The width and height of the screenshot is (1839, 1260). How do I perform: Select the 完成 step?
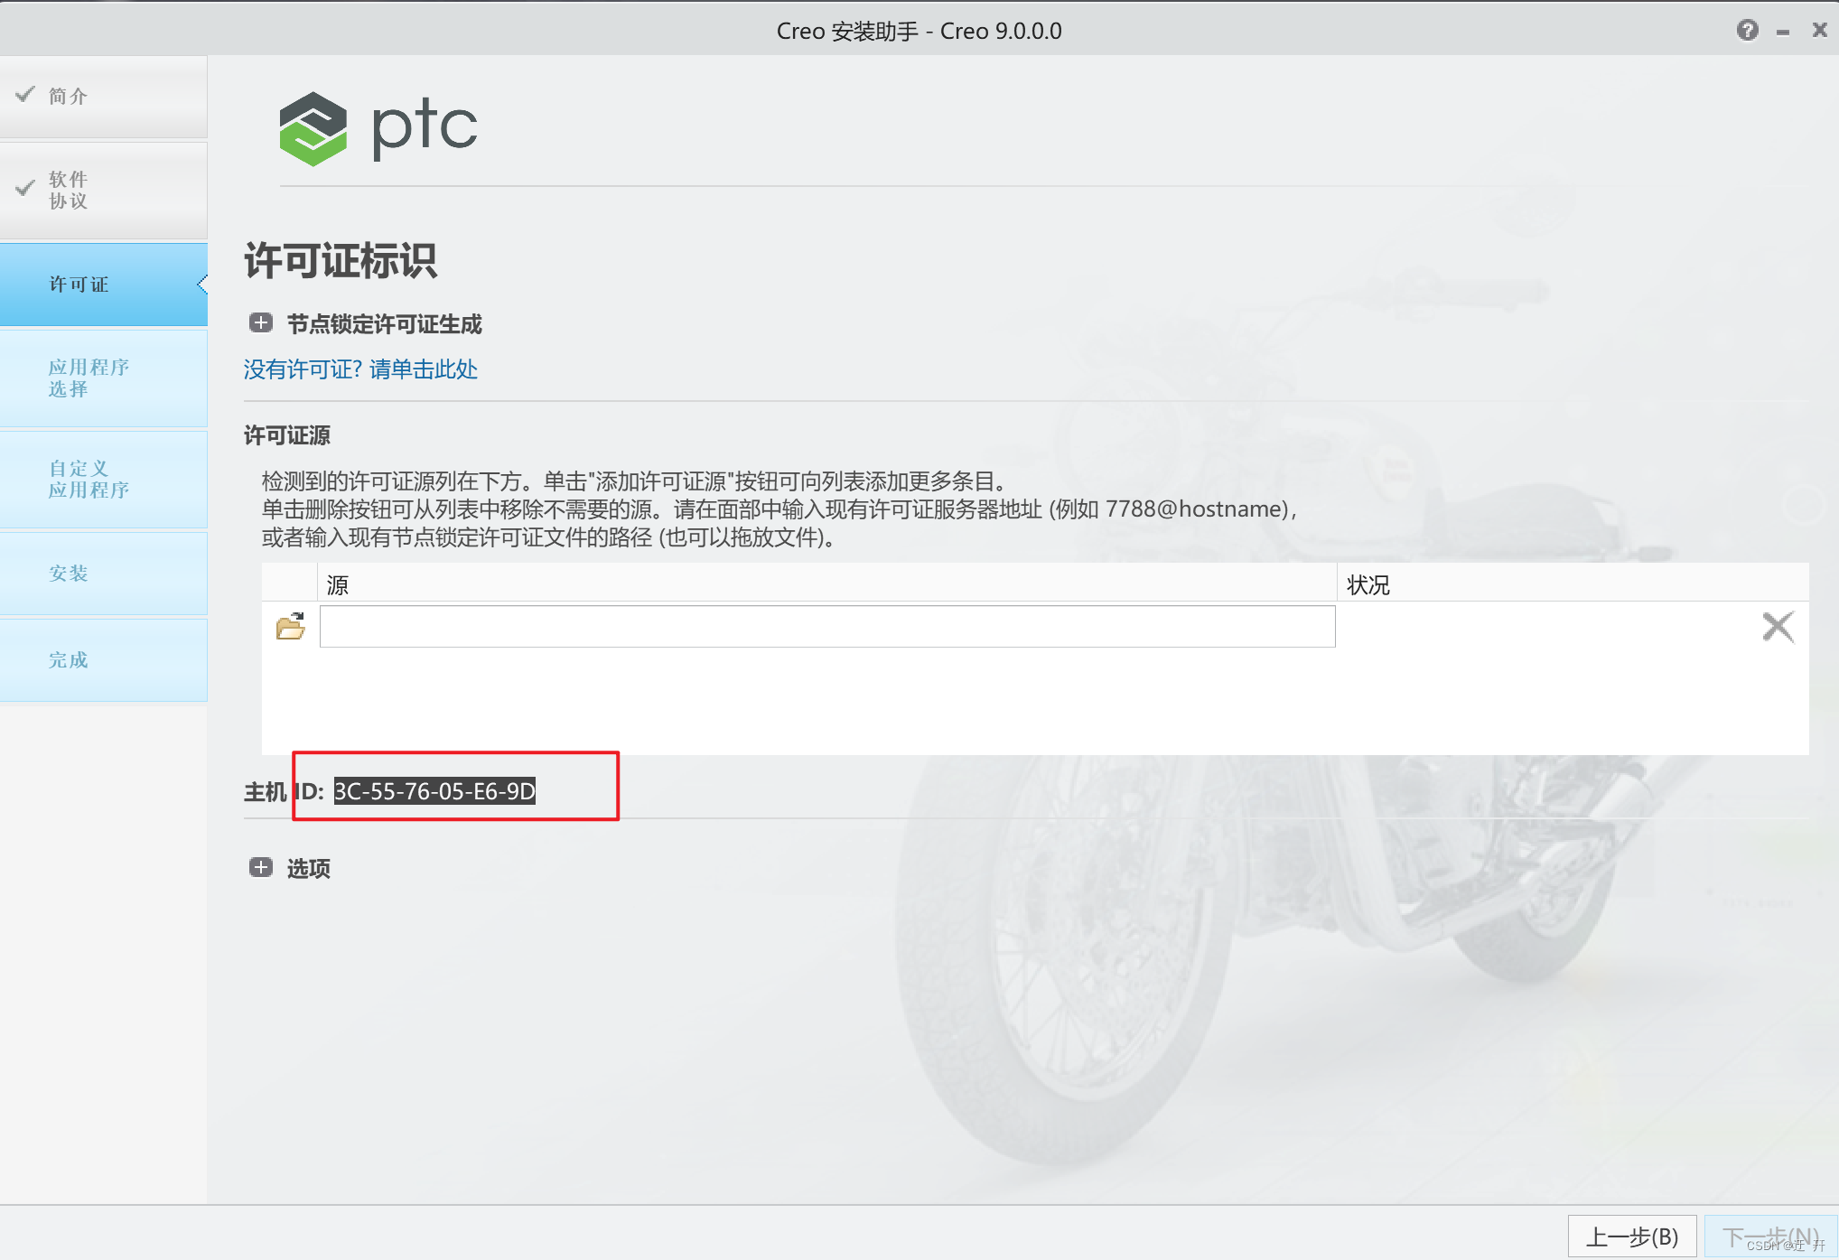(103, 660)
